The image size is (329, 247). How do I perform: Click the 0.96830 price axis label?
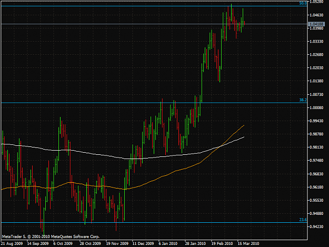point(316,174)
